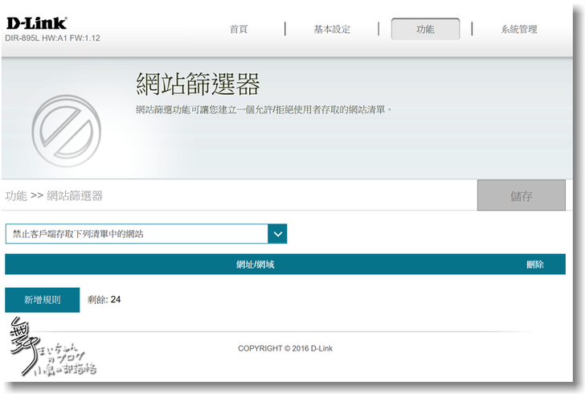
Task: Click the 新增規則 button
Action: click(43, 300)
